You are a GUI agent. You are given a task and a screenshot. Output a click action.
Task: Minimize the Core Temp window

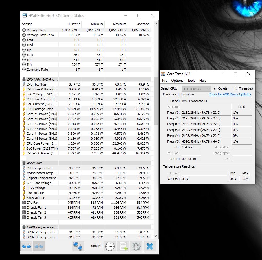coord(222,74)
